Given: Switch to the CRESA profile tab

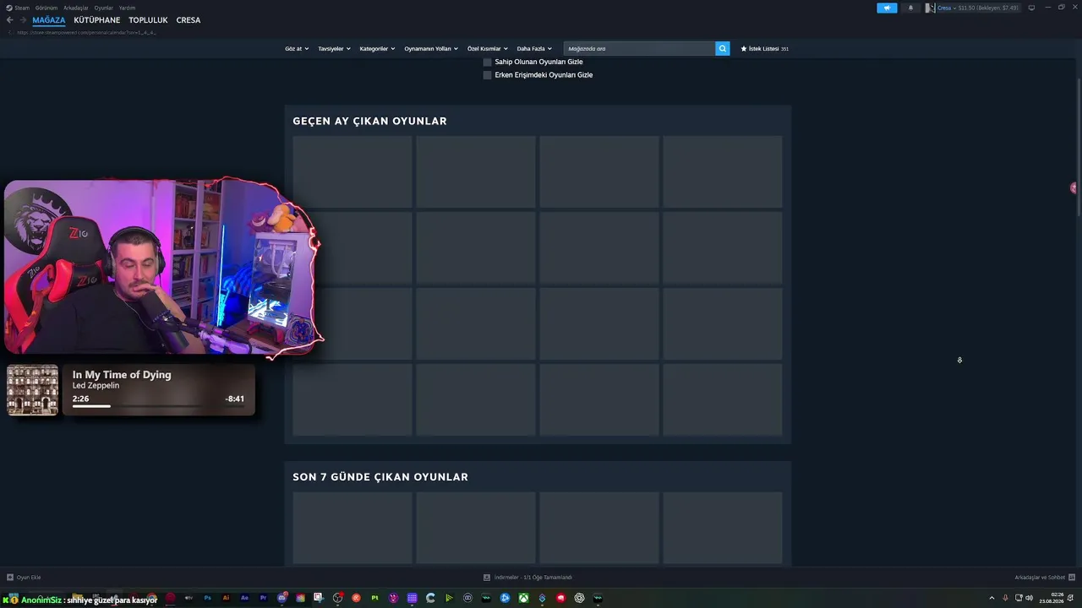Looking at the screenshot, I should pos(189,20).
